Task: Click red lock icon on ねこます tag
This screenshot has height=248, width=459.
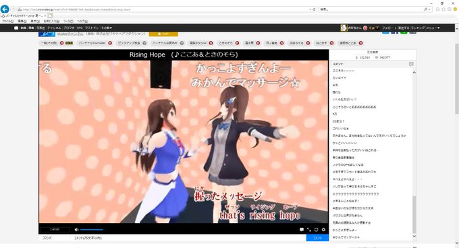Action: 331,43
